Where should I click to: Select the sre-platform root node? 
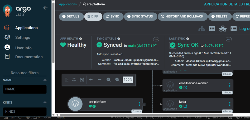point(105,104)
